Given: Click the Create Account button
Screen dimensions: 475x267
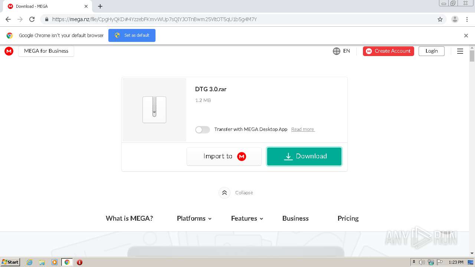Looking at the screenshot, I should pyautogui.click(x=389, y=51).
